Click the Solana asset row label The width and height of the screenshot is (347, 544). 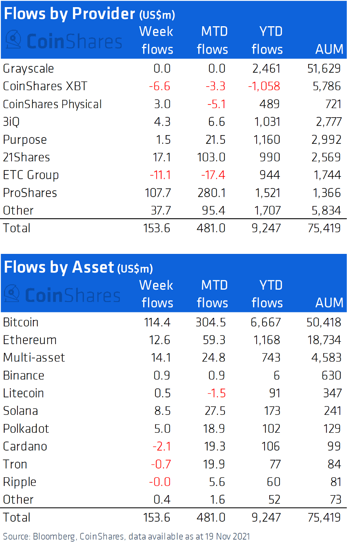[x=20, y=410]
